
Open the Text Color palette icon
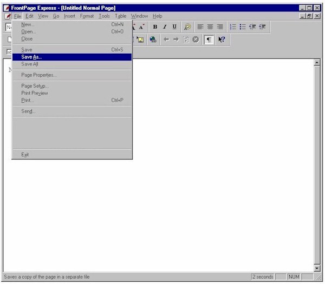[x=187, y=27]
